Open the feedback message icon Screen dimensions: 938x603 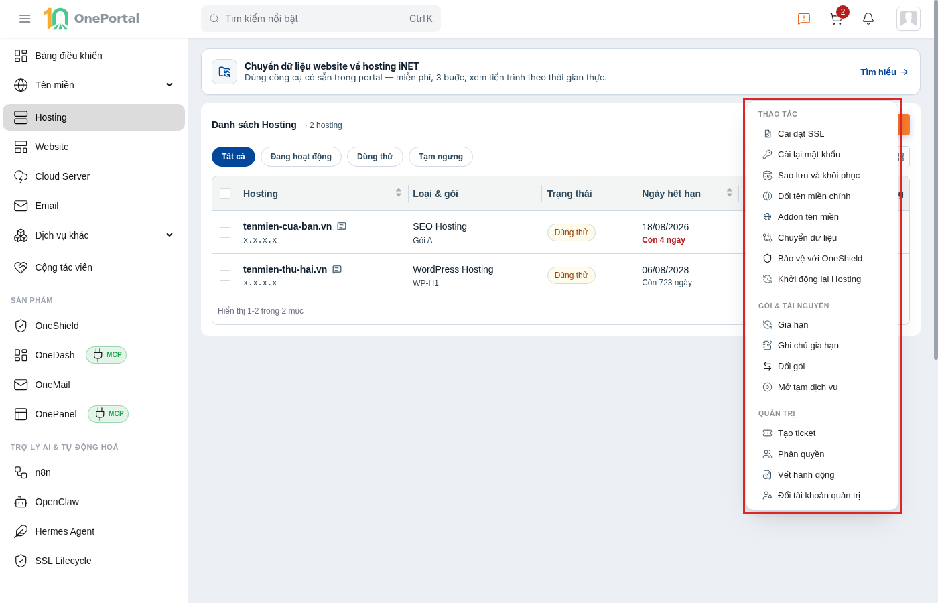[804, 19]
